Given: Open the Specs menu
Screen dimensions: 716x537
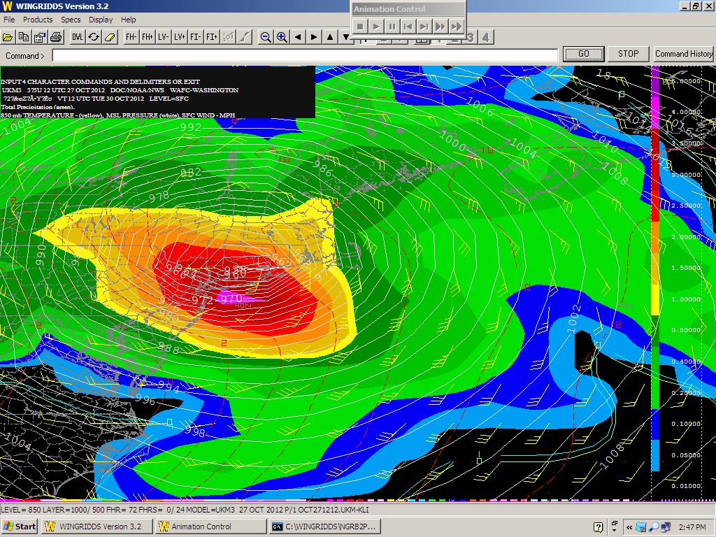Looking at the screenshot, I should pyautogui.click(x=71, y=20).
